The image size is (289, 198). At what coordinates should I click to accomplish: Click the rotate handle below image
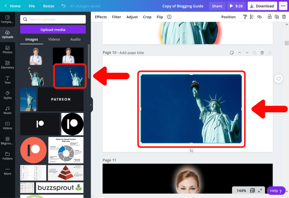click(x=191, y=151)
